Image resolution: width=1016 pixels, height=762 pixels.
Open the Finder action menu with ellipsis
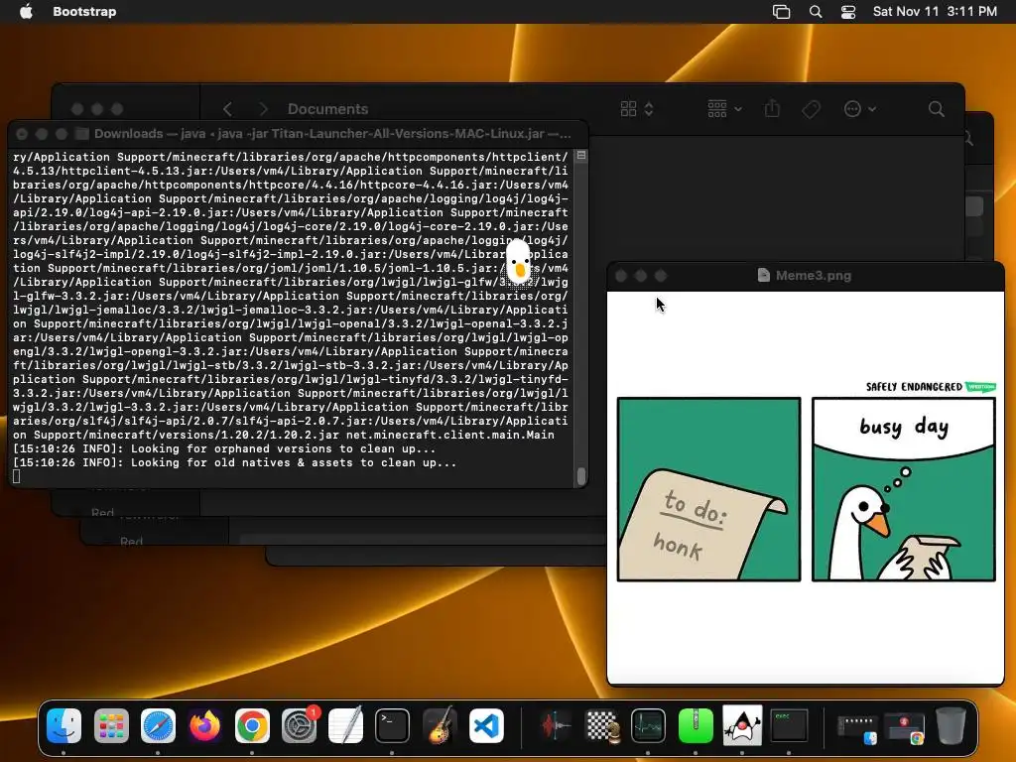point(860,109)
